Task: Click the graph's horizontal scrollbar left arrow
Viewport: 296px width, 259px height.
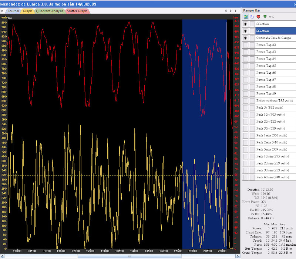Action: (x=2, y=256)
